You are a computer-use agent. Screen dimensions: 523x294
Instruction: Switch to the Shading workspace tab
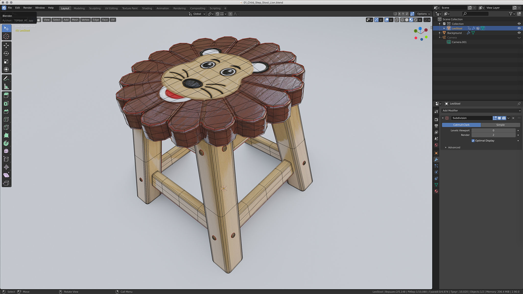point(147,8)
